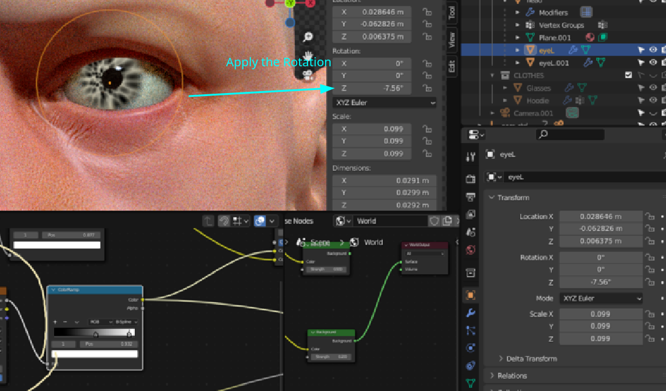The width and height of the screenshot is (666, 391).
Task: Click the Modifiers list icon in outliner
Action: 586,12
